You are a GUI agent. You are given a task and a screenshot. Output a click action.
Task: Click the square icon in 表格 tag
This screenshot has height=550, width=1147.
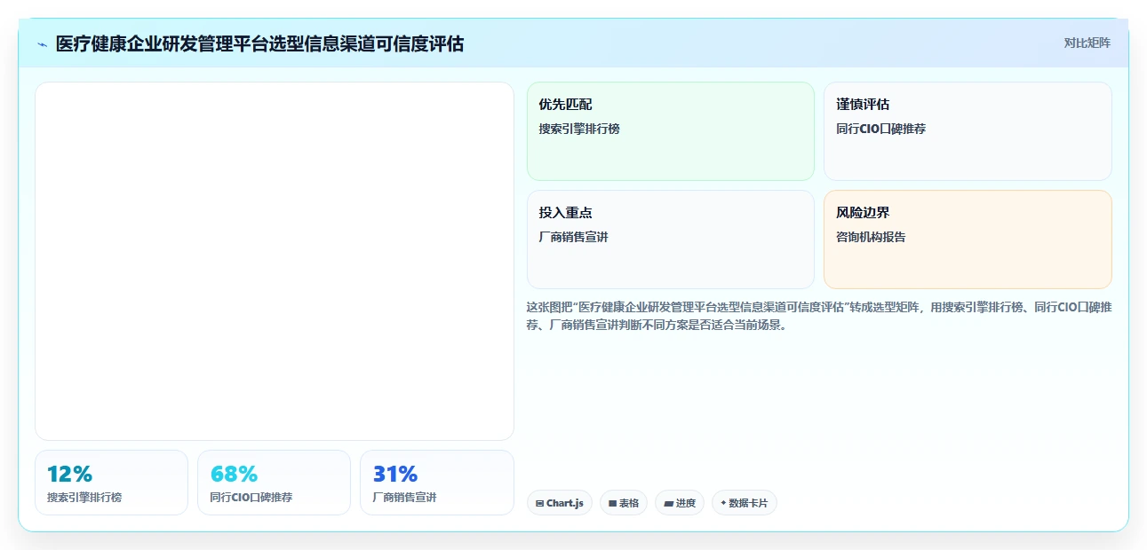[x=612, y=503]
